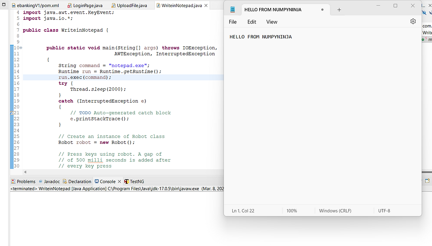Collapse the main method fold marker
Image resolution: width=432 pixels, height=246 pixels.
pos(21,48)
